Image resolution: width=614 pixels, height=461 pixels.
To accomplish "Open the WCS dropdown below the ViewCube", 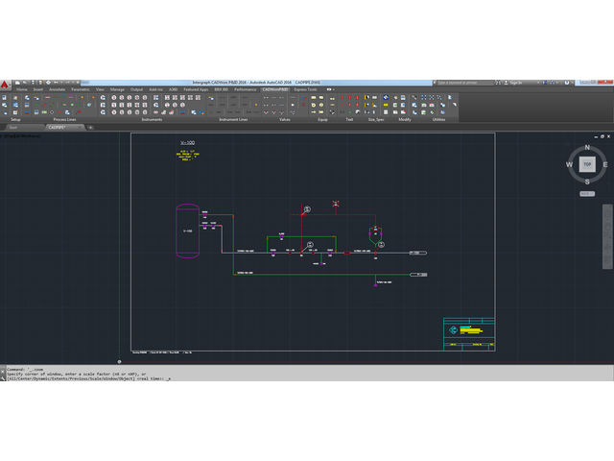I will point(587,193).
